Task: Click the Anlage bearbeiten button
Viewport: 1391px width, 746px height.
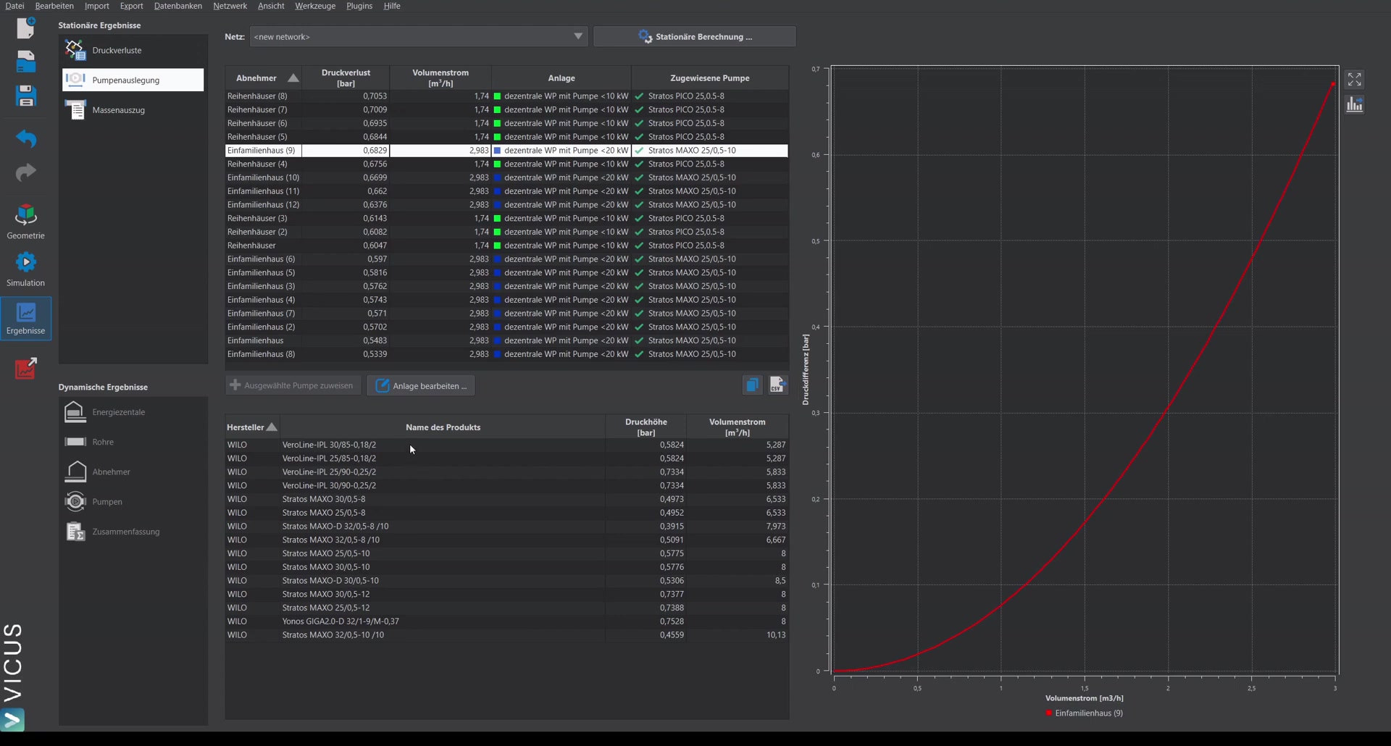Action: coord(421,385)
